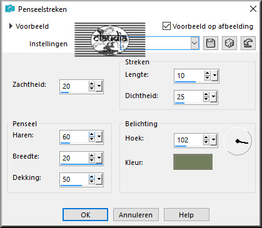Decrease Dichtheid value with down arrow
Image resolution: width=262 pixels, height=228 pixels.
point(206,99)
